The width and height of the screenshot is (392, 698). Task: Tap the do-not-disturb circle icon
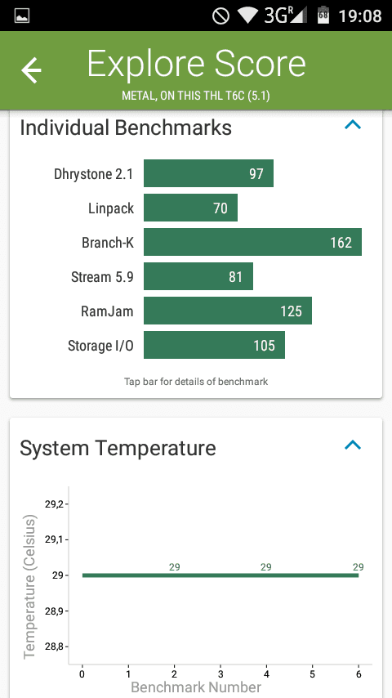coord(220,16)
